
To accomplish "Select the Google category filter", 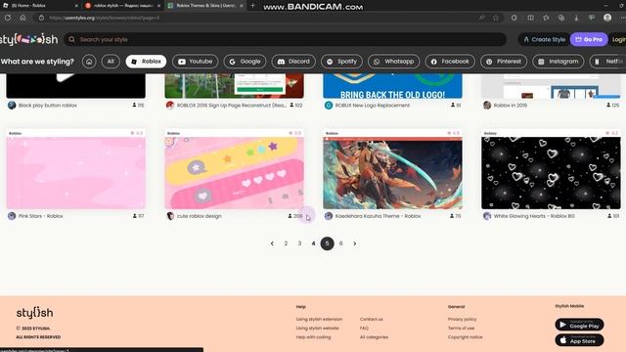I will [245, 62].
